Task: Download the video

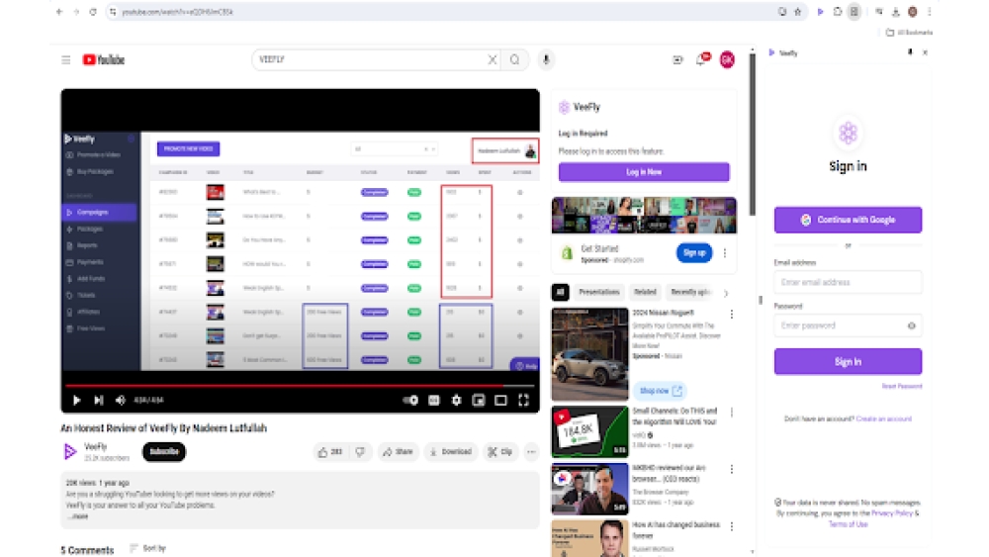Action: point(451,452)
